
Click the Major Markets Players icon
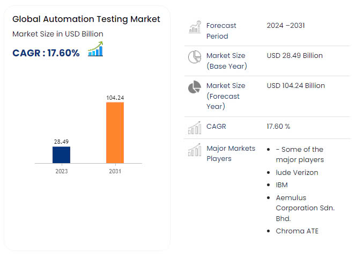point(194,151)
